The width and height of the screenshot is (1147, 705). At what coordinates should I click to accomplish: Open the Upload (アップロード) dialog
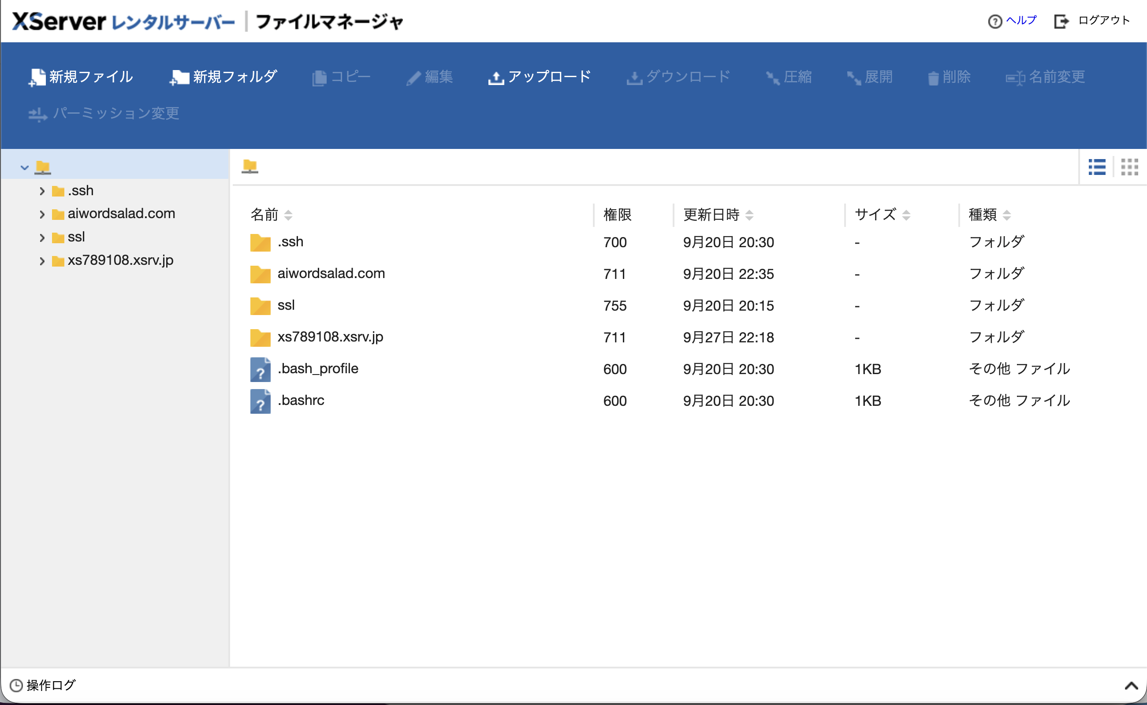pyautogui.click(x=540, y=77)
